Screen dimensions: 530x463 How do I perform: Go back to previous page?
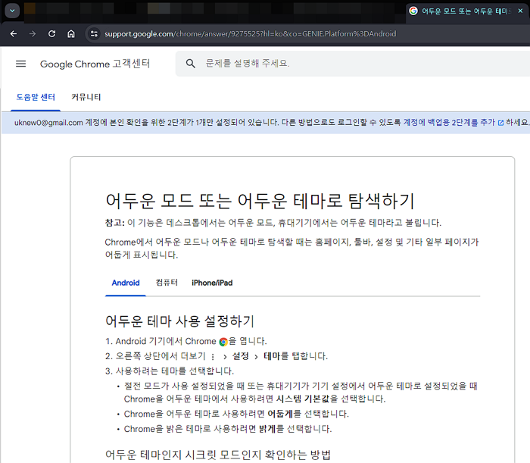(14, 34)
